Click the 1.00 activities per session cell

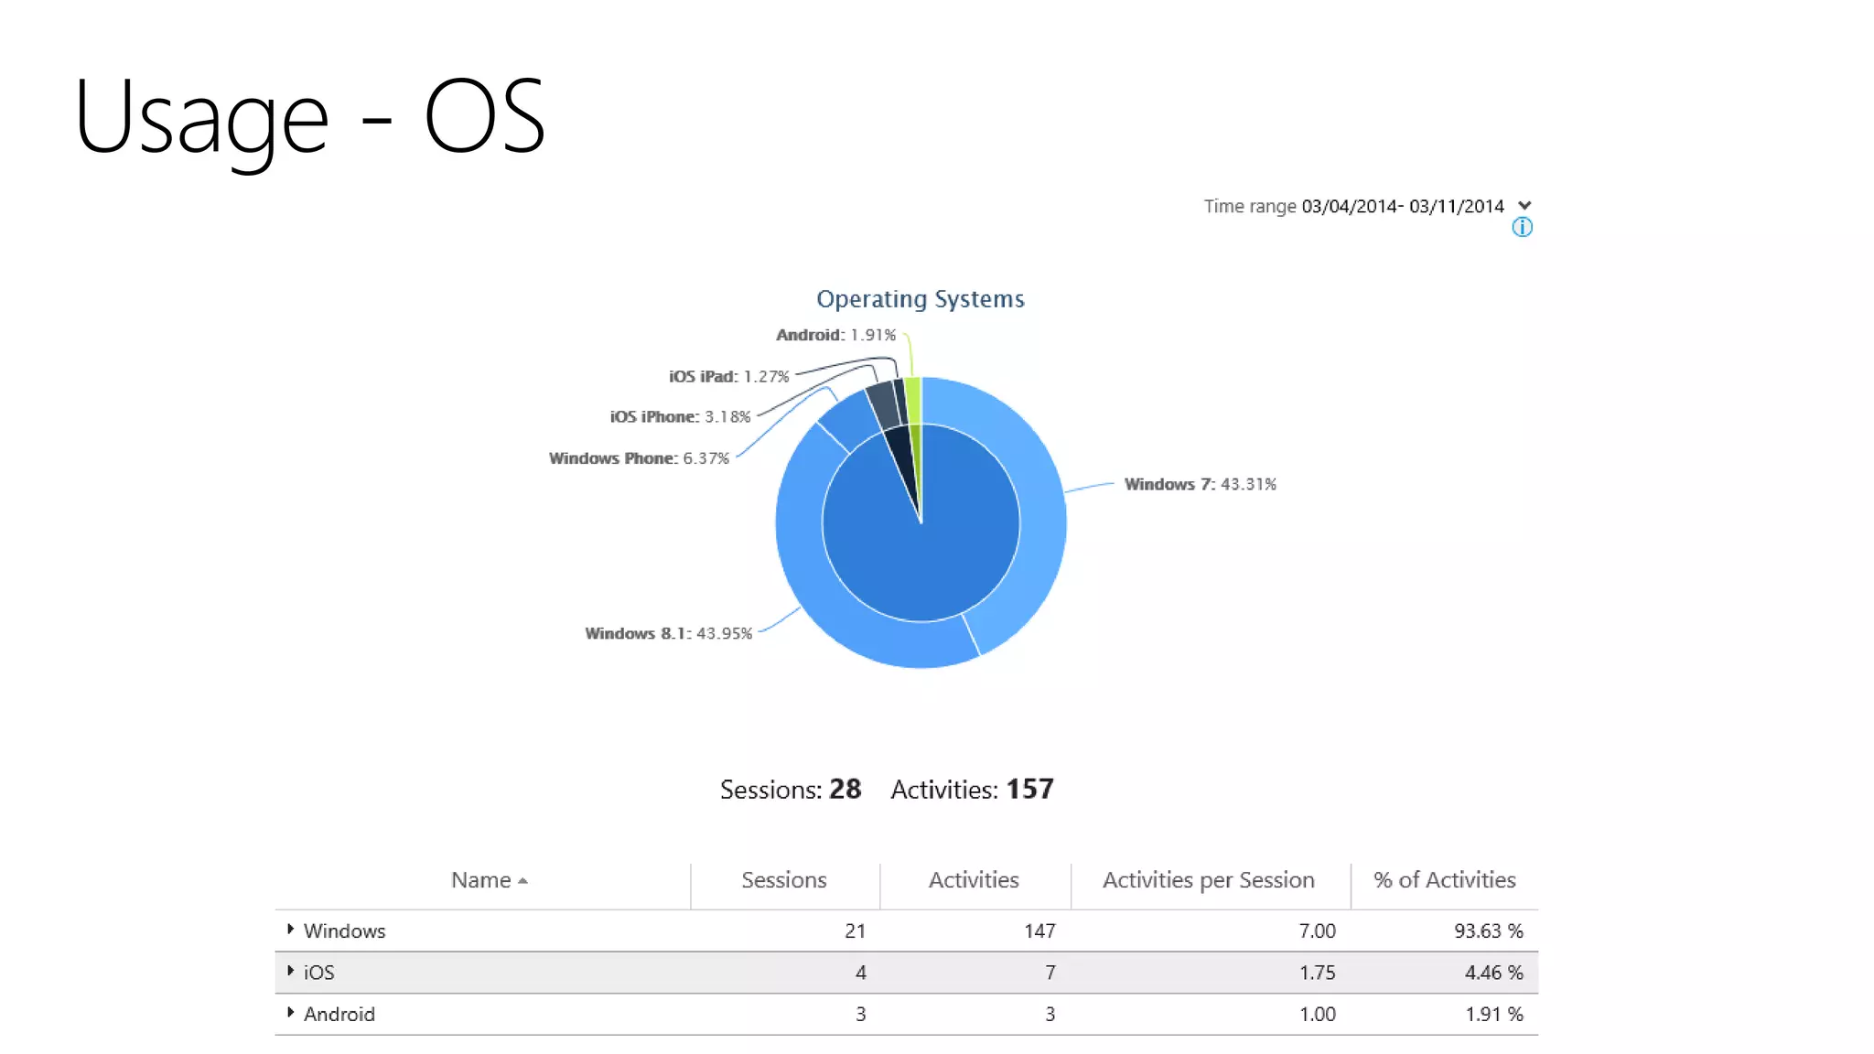point(1317,1014)
